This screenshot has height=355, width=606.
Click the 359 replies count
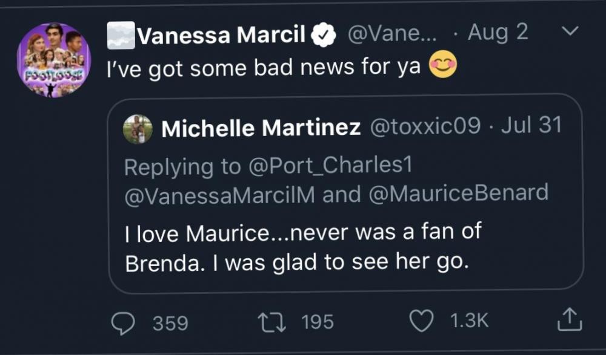pos(170,323)
